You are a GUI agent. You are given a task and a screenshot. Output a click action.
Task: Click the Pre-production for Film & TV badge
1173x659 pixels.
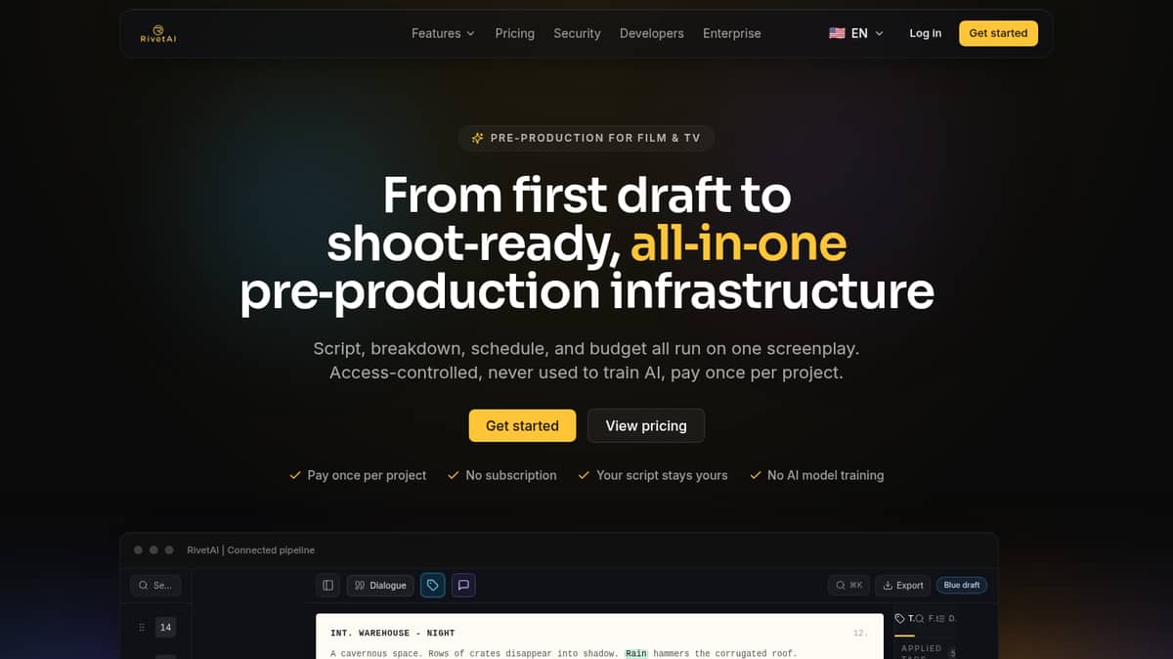586,138
